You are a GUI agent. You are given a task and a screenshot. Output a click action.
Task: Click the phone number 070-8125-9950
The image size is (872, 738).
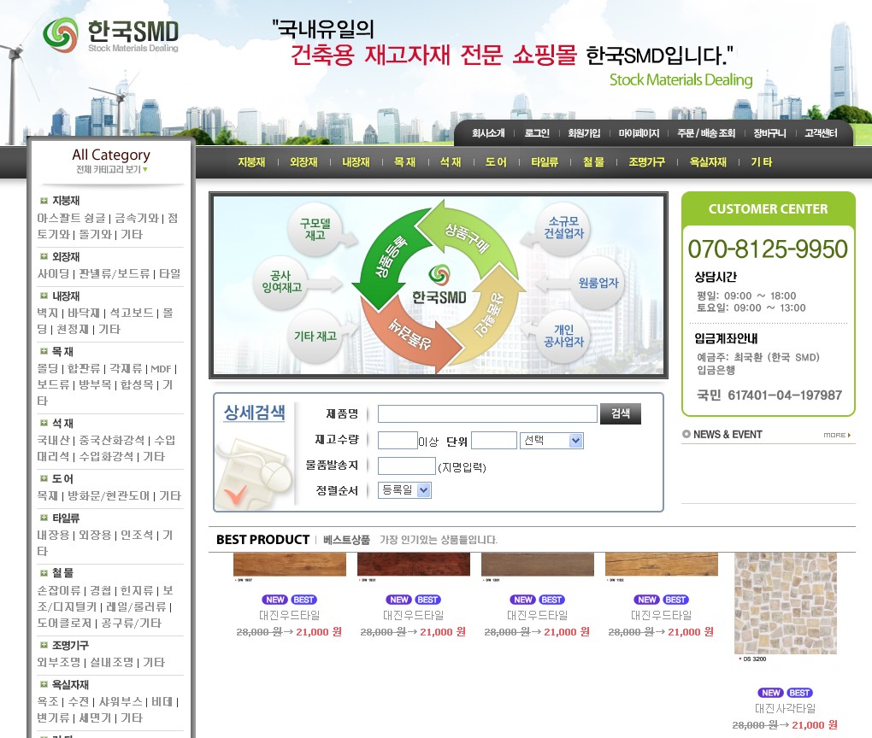768,249
